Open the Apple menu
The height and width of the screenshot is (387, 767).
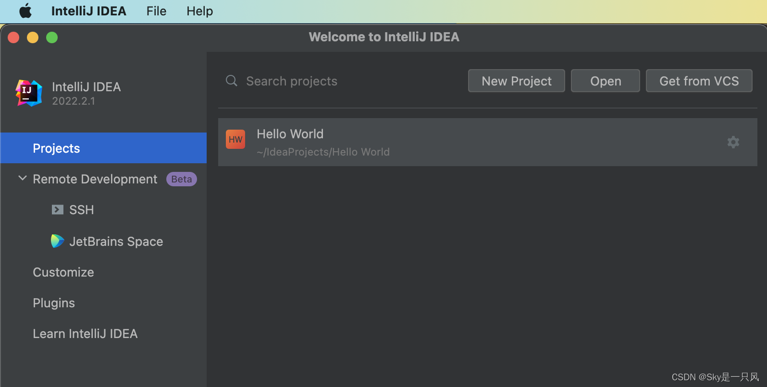pyautogui.click(x=25, y=11)
